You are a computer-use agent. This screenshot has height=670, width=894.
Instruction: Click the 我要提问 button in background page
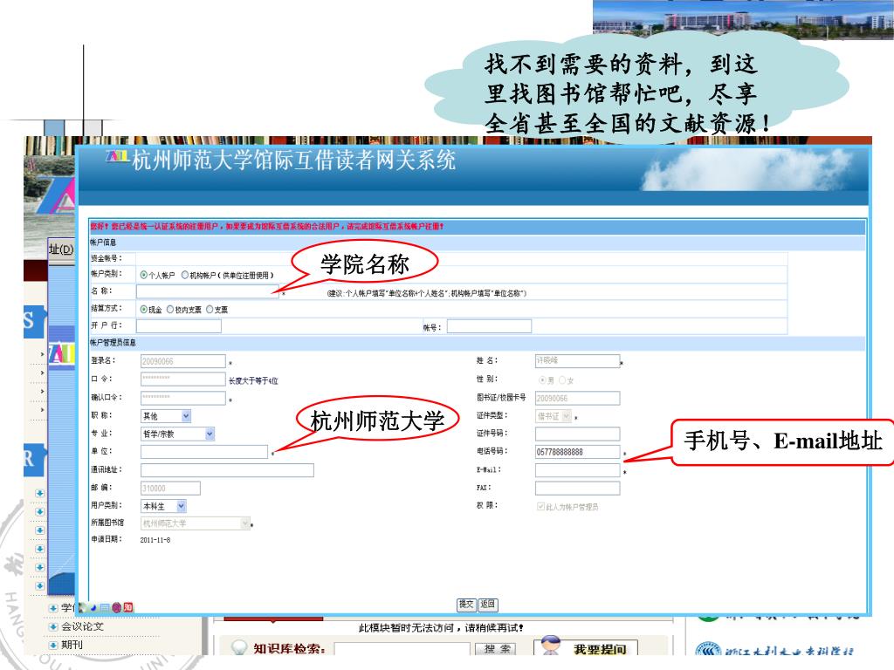[x=586, y=646]
